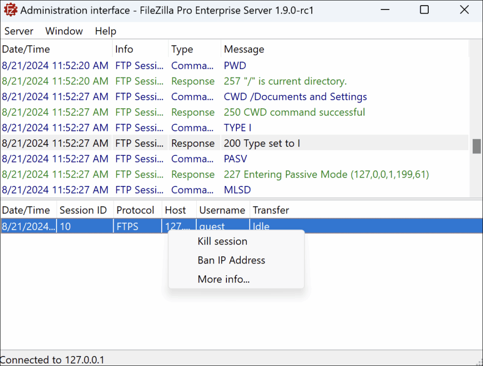483x366 pixels.
Task: Click the Info column header in log
Action: click(124, 49)
